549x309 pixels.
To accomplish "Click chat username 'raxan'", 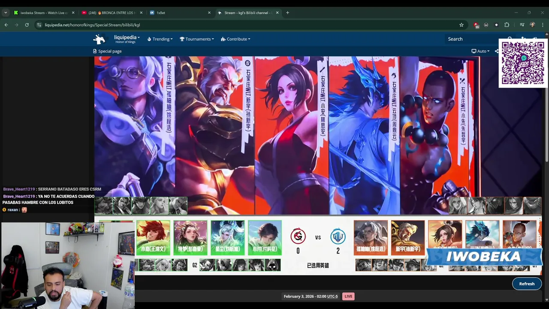I will [x=12, y=210].
